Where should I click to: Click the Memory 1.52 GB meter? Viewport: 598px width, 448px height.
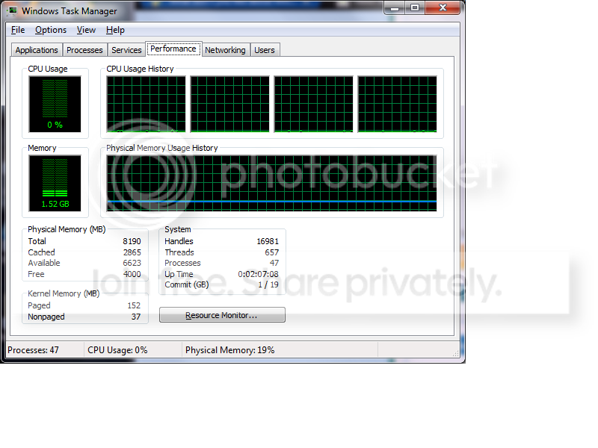pos(55,183)
